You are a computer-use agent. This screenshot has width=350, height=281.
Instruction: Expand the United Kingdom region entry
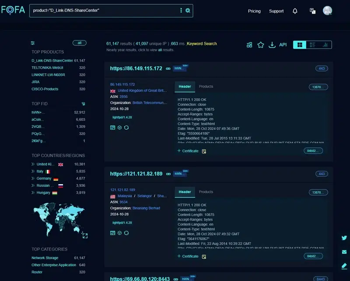click(33, 164)
